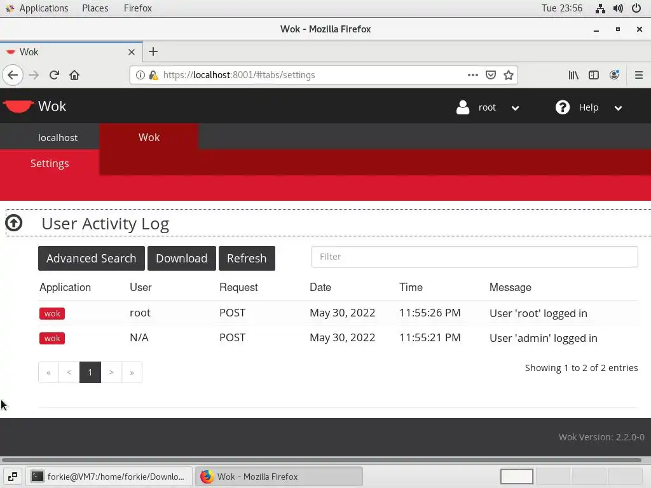Click the browser address bar URL
The height and width of the screenshot is (488, 651).
tap(239, 75)
